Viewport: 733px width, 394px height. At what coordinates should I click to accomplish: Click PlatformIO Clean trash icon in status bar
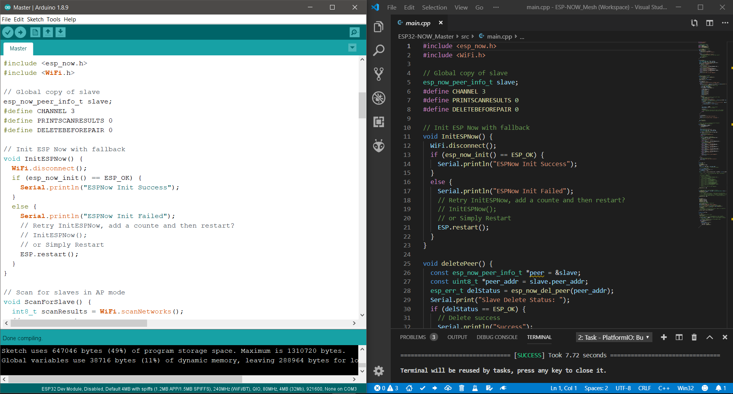(x=461, y=388)
